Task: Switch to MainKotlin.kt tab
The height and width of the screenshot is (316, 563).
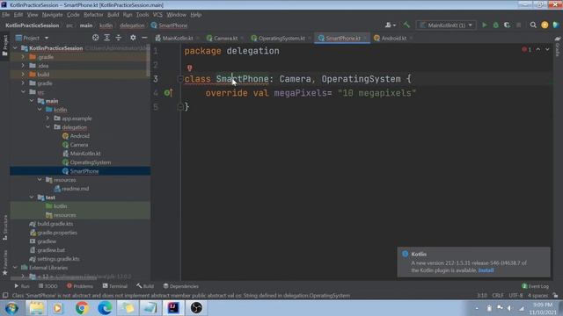Action: tap(177, 38)
